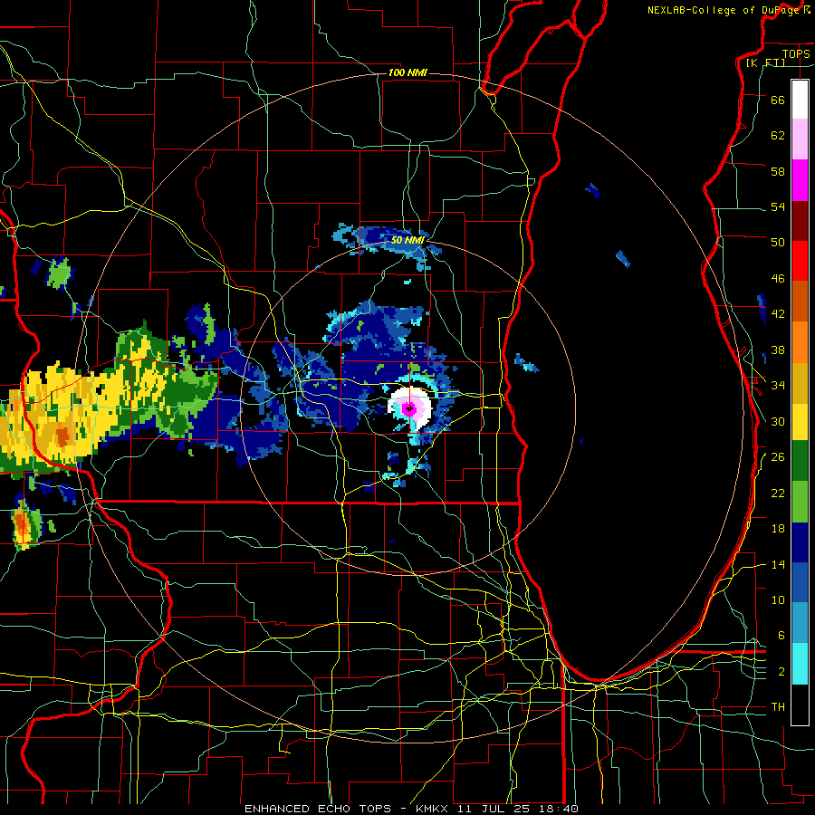The width and height of the screenshot is (815, 815).
Task: Click the legend value "62"
Action: point(778,136)
